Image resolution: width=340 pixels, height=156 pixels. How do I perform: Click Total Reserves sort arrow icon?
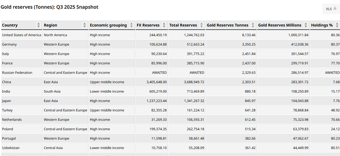pos(201,25)
